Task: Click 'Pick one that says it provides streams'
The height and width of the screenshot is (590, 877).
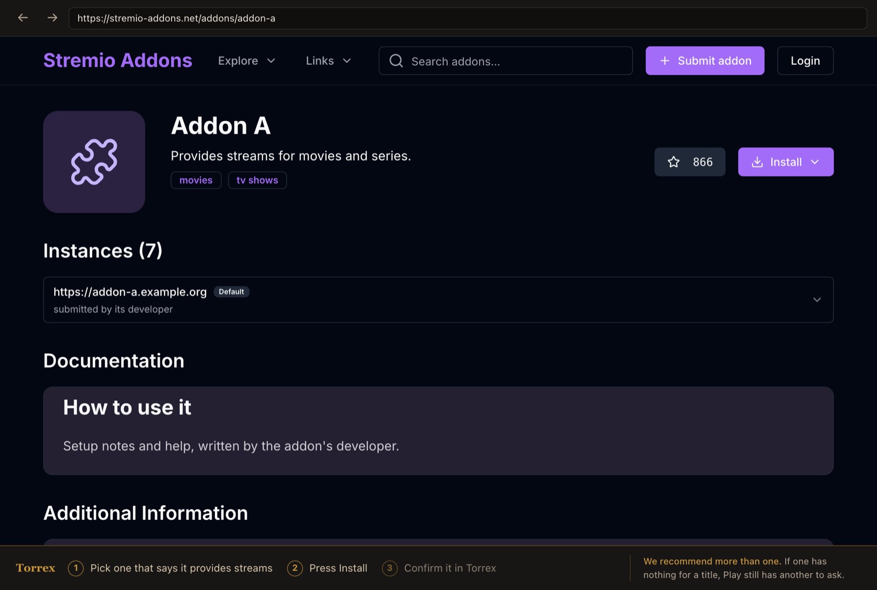Action: [x=181, y=568]
